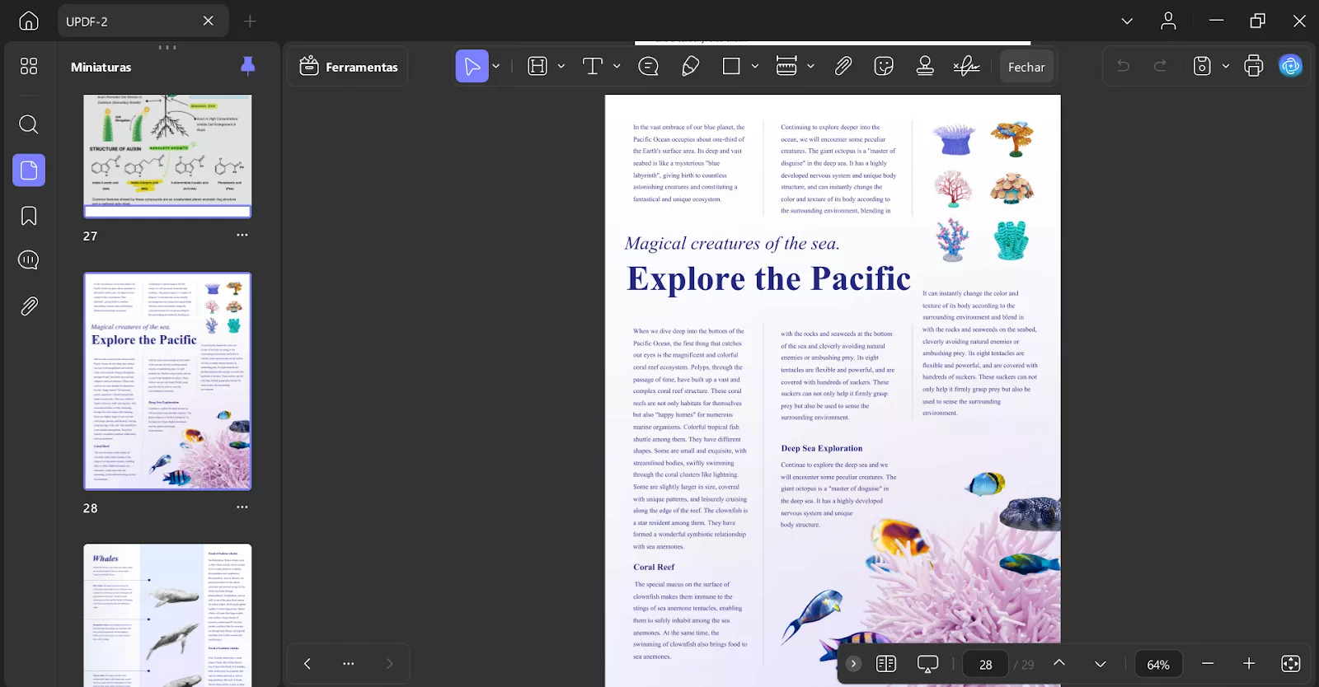1319x687 pixels.
Task: Edit the page number field showing 28
Action: pyautogui.click(x=986, y=665)
